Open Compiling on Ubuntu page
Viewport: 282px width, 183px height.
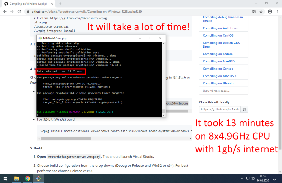click(218, 83)
